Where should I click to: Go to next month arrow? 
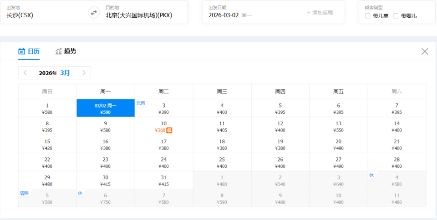click(x=84, y=73)
